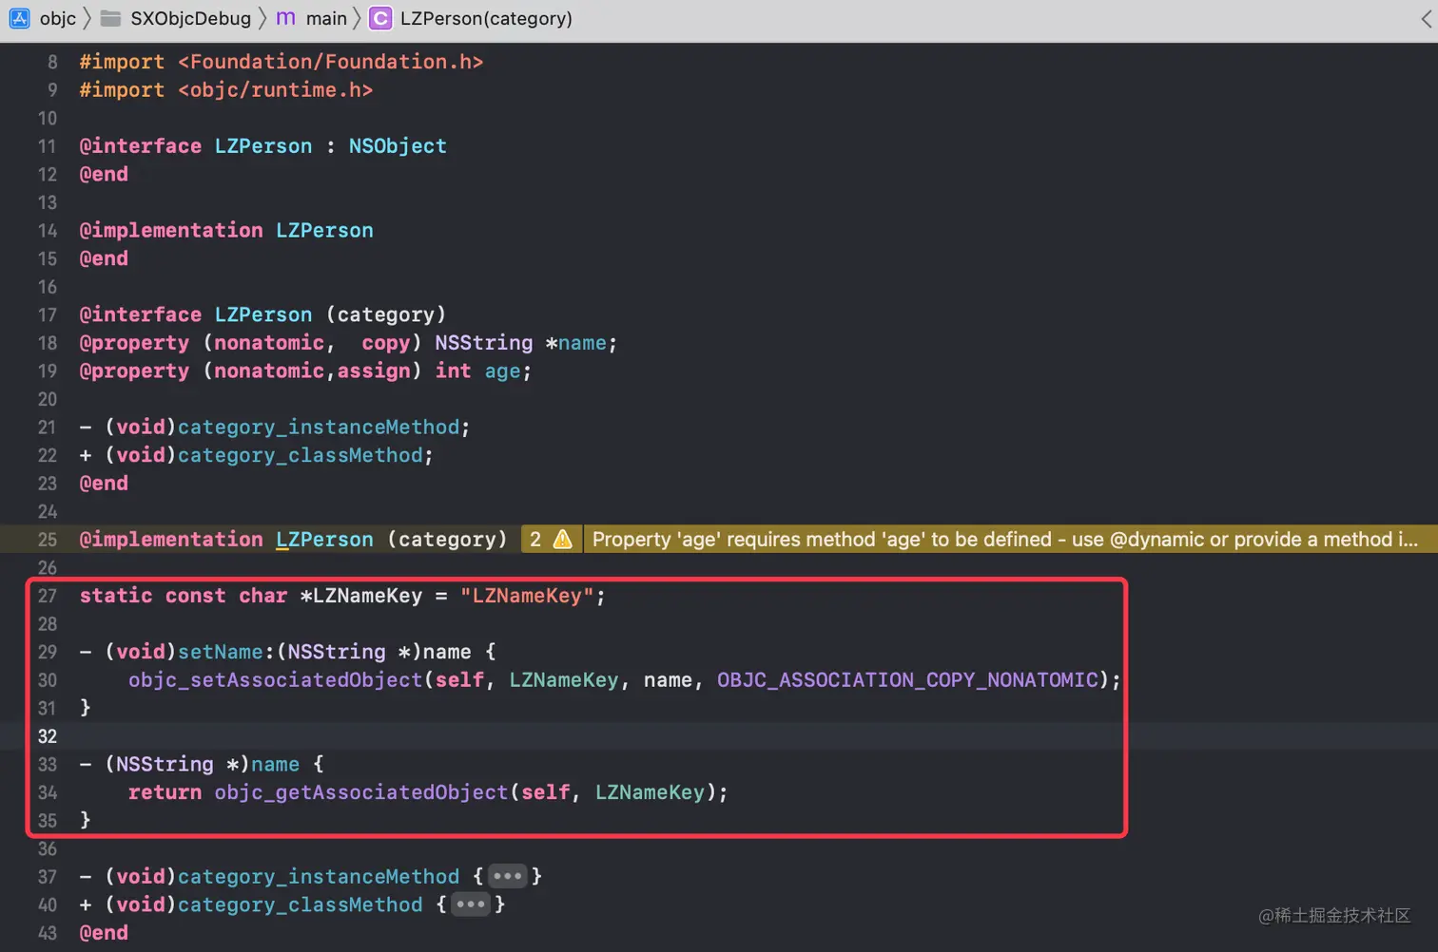Image resolution: width=1438 pixels, height=952 pixels.
Task: Click the return keyword on line 34
Action: pos(165,792)
